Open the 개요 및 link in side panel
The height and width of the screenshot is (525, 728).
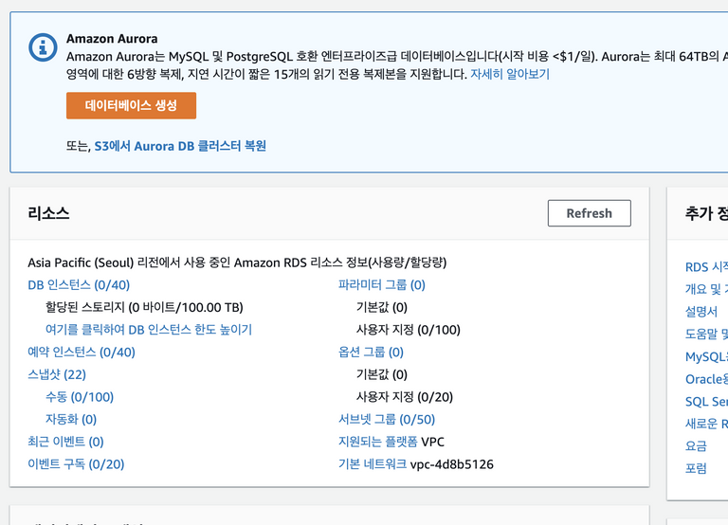[x=706, y=289]
